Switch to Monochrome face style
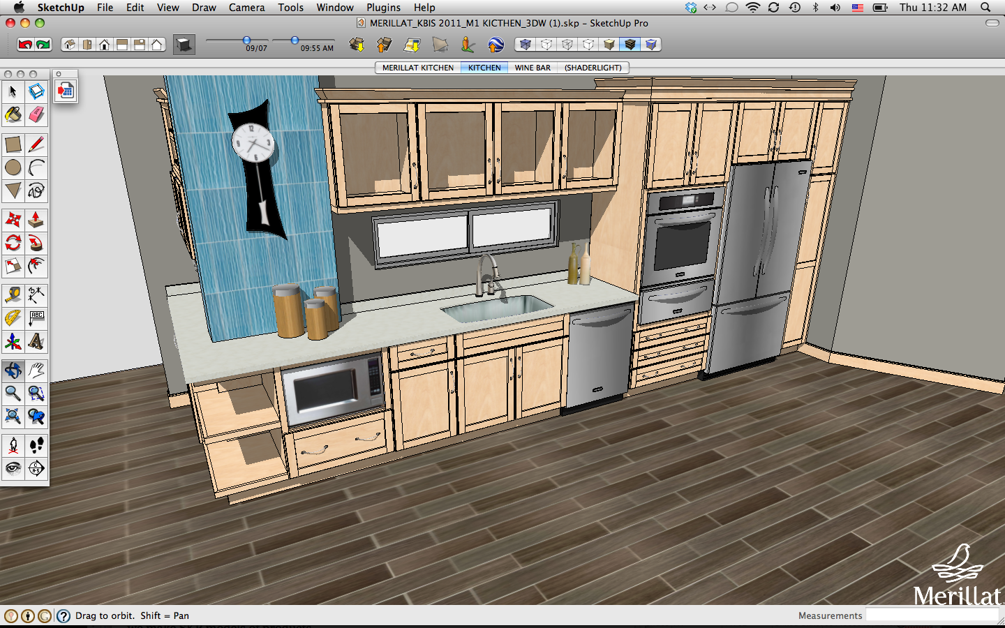The width and height of the screenshot is (1005, 628). click(651, 45)
